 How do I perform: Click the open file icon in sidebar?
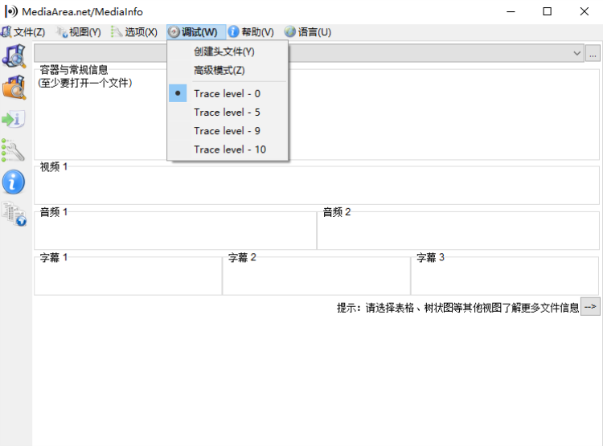14,55
